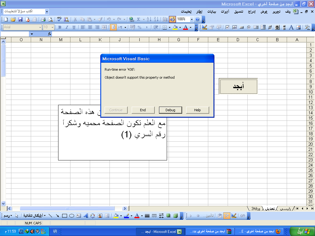Expand the Arial font name dropdown
The width and height of the screenshot is (315, 236).
(x=40, y=27)
